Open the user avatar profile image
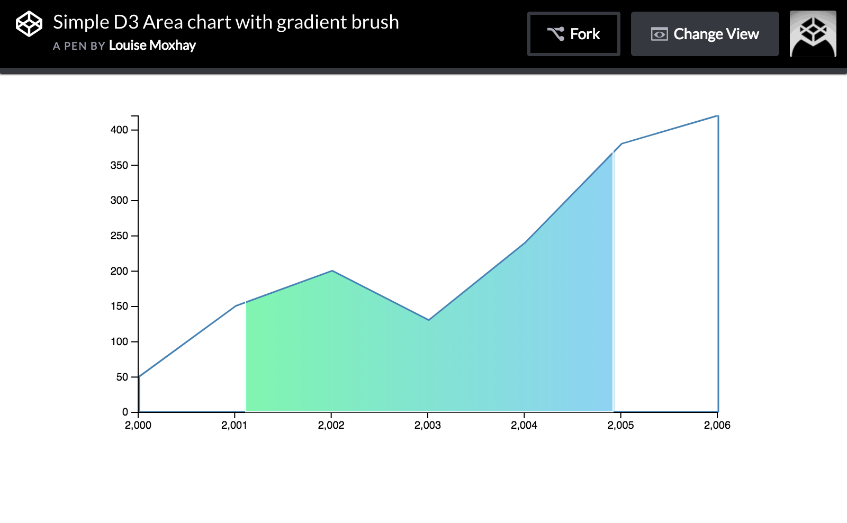The height and width of the screenshot is (523, 847). tap(813, 34)
